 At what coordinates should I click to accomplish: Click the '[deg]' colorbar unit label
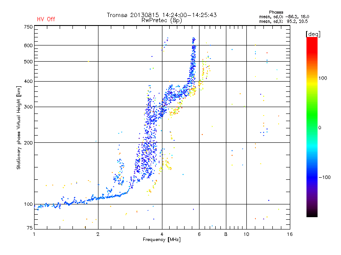click(x=313, y=34)
